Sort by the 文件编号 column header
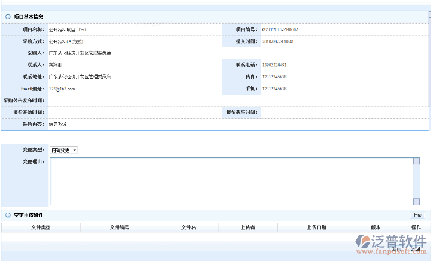433x261 pixels. (x=120, y=227)
